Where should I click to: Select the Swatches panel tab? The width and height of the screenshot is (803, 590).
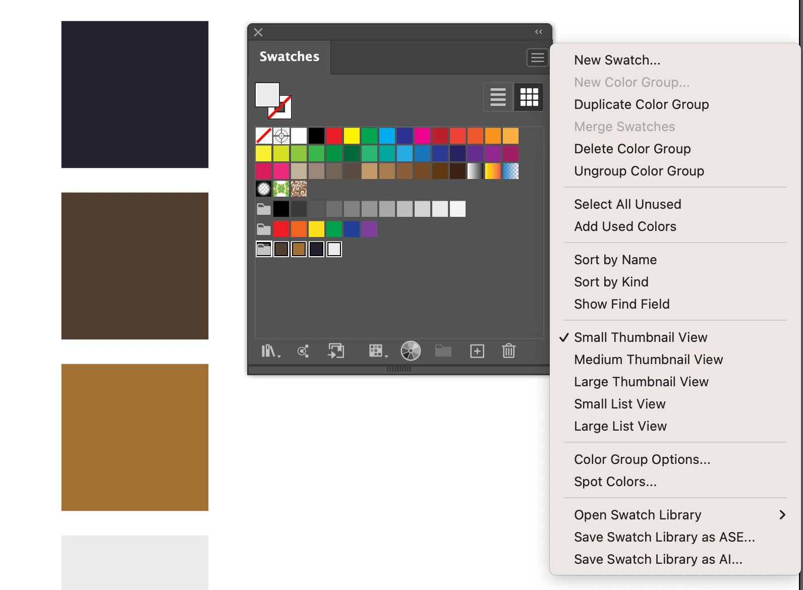tap(290, 57)
